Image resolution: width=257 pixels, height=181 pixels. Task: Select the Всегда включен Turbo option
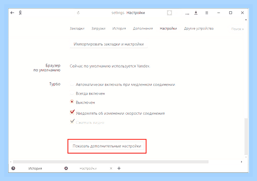click(72, 93)
